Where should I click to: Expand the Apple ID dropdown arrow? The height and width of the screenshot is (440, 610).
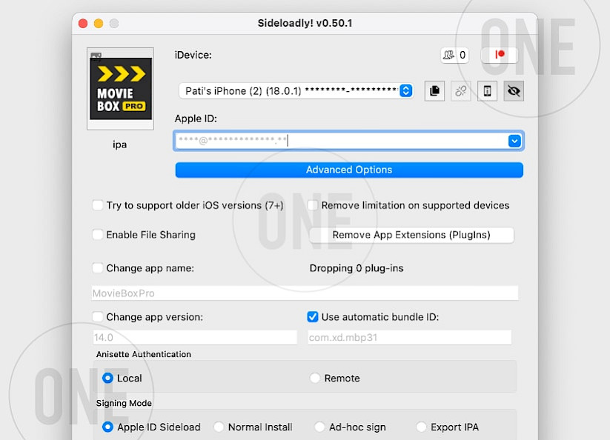coord(514,141)
